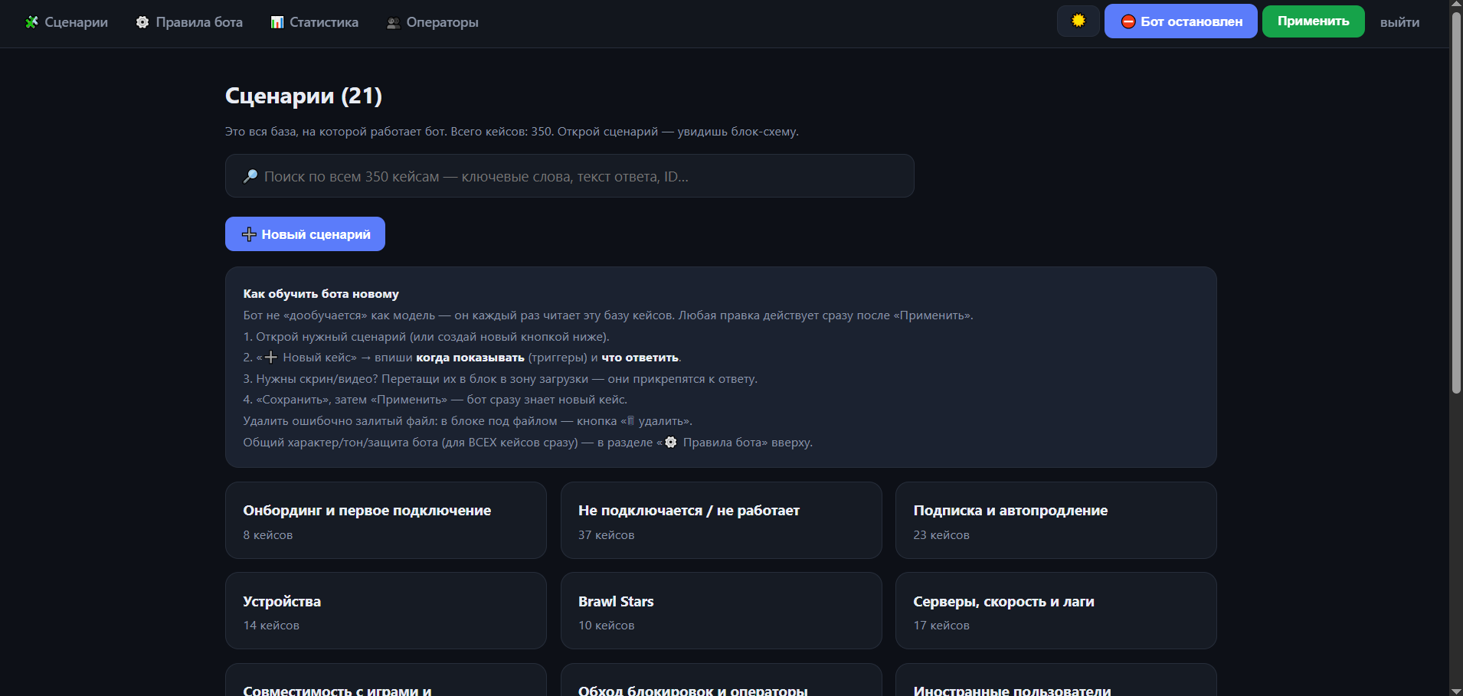
Task: Click the scrollbar up arrow
Action: [x=1456, y=5]
